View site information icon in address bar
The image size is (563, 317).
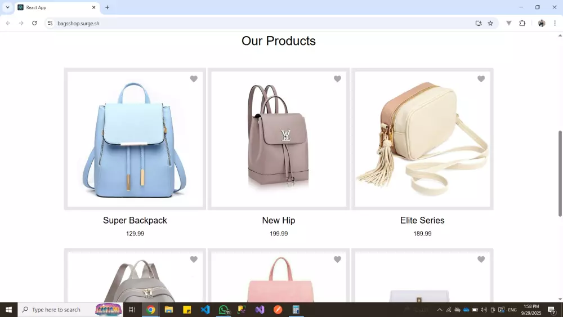50,23
